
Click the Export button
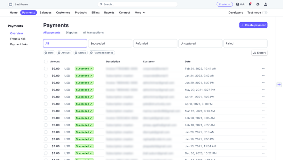tap(259, 53)
